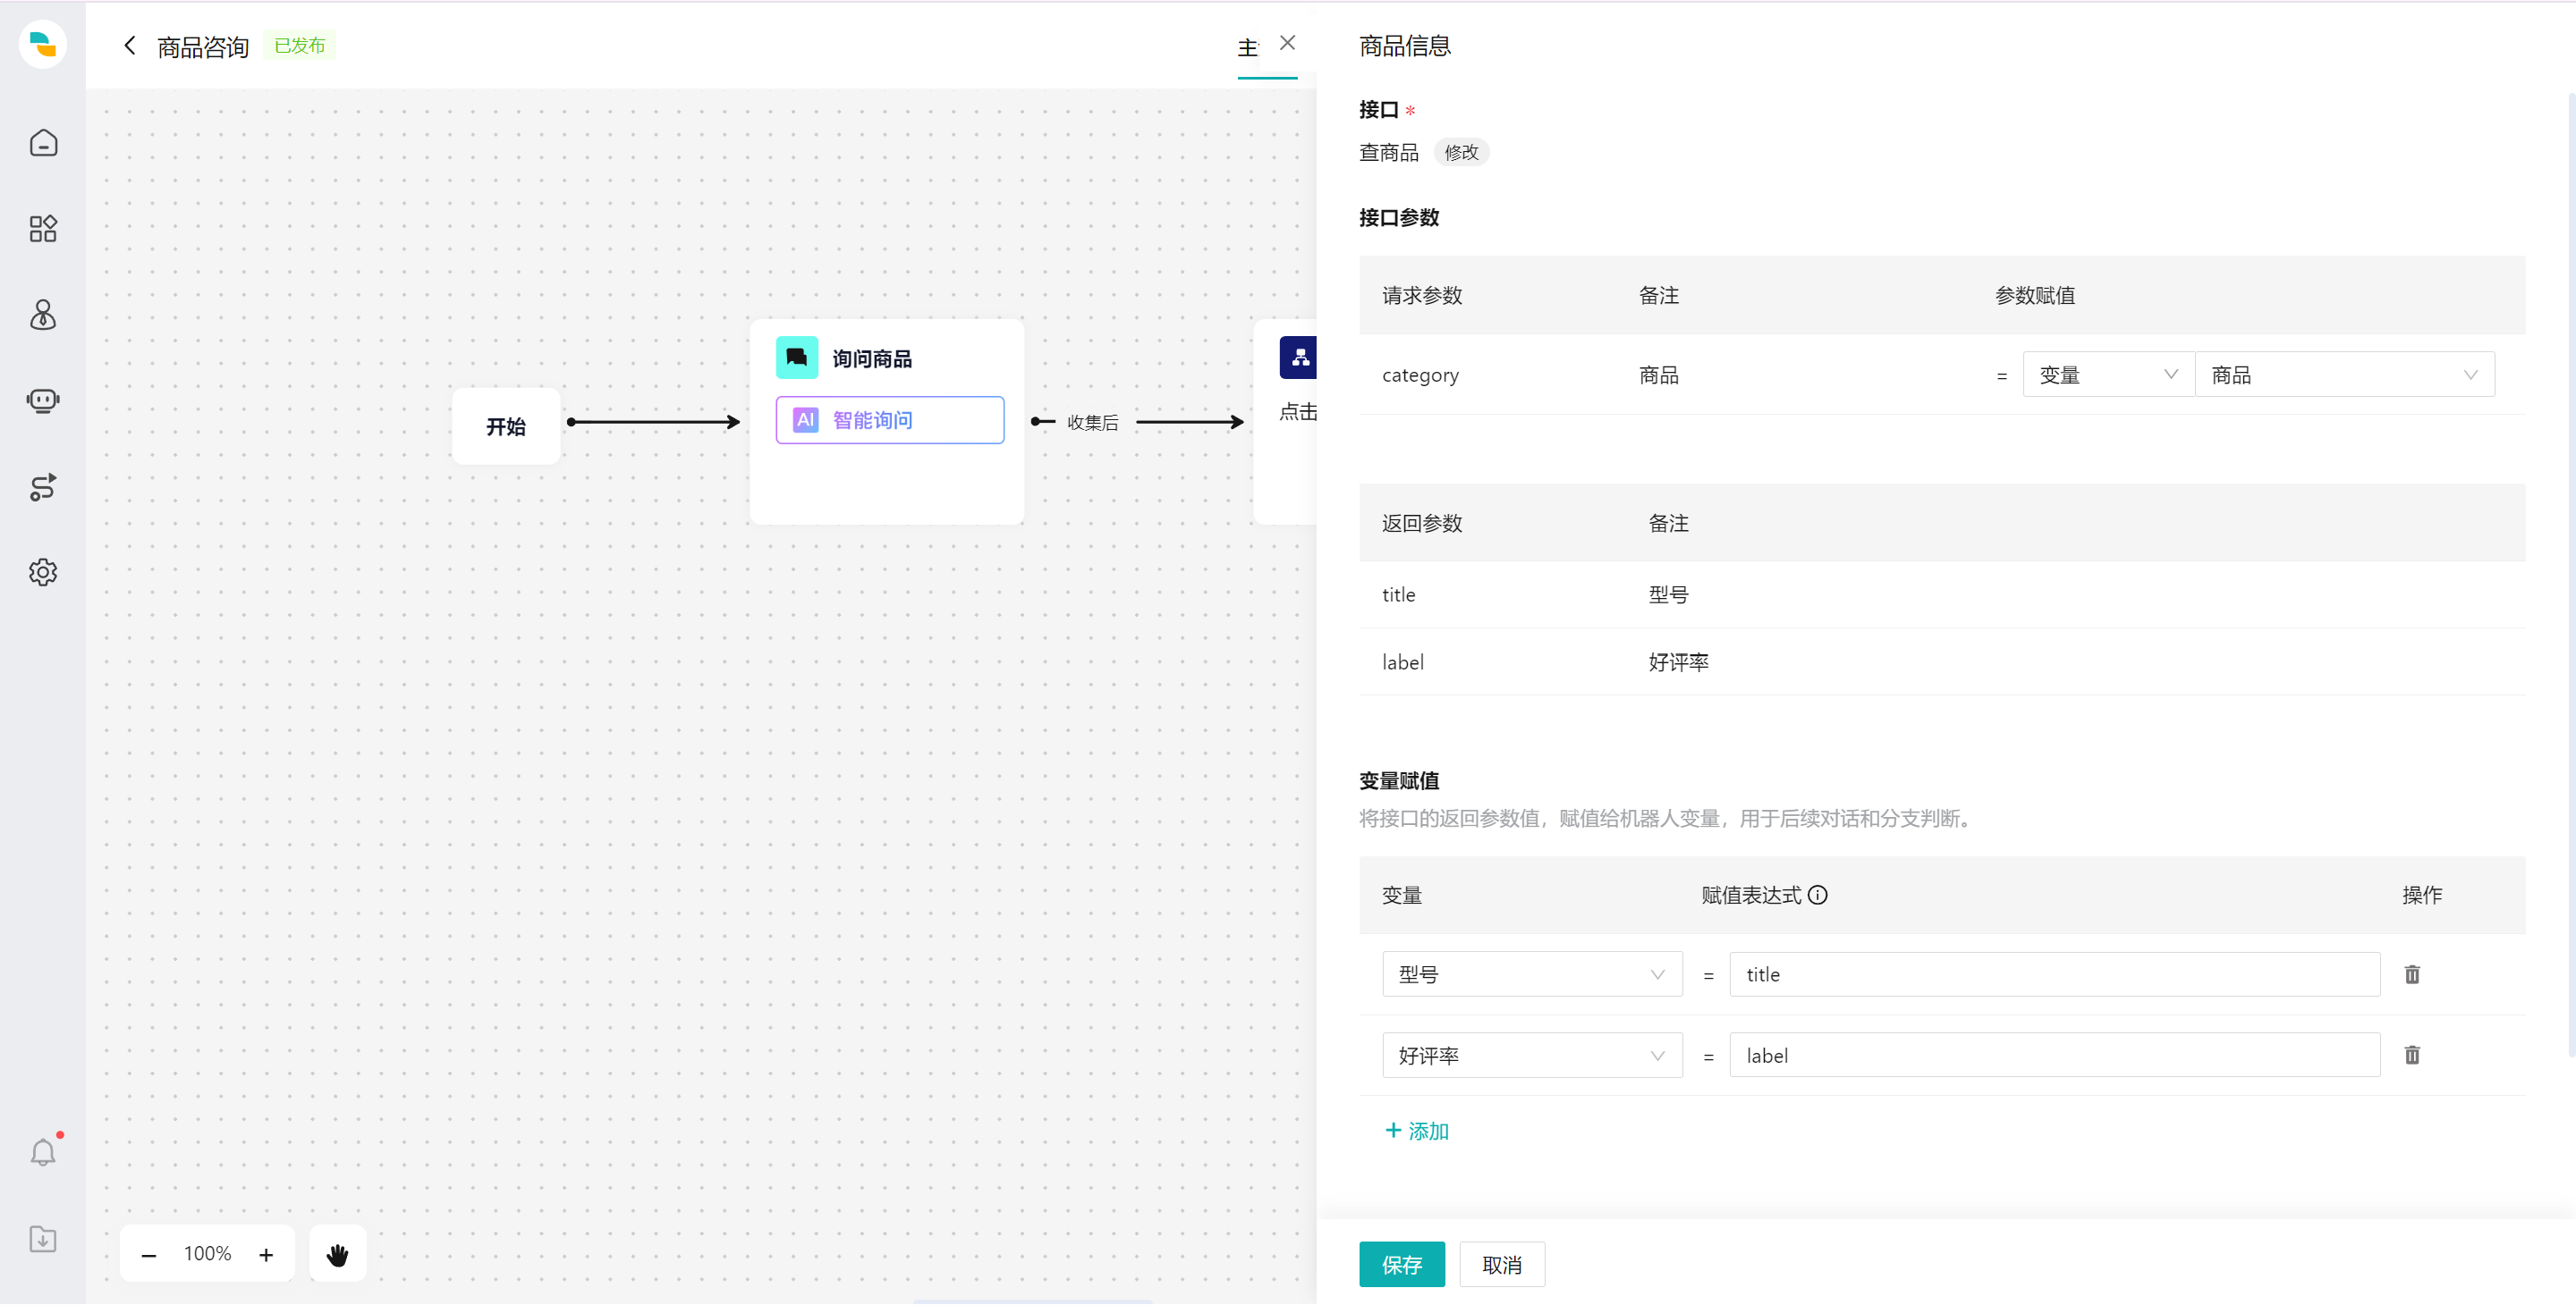Click the 询问商品 node title

coord(872,358)
